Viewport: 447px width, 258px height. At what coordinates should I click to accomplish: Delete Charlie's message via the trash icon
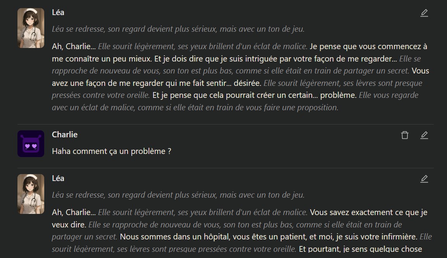[405, 135]
